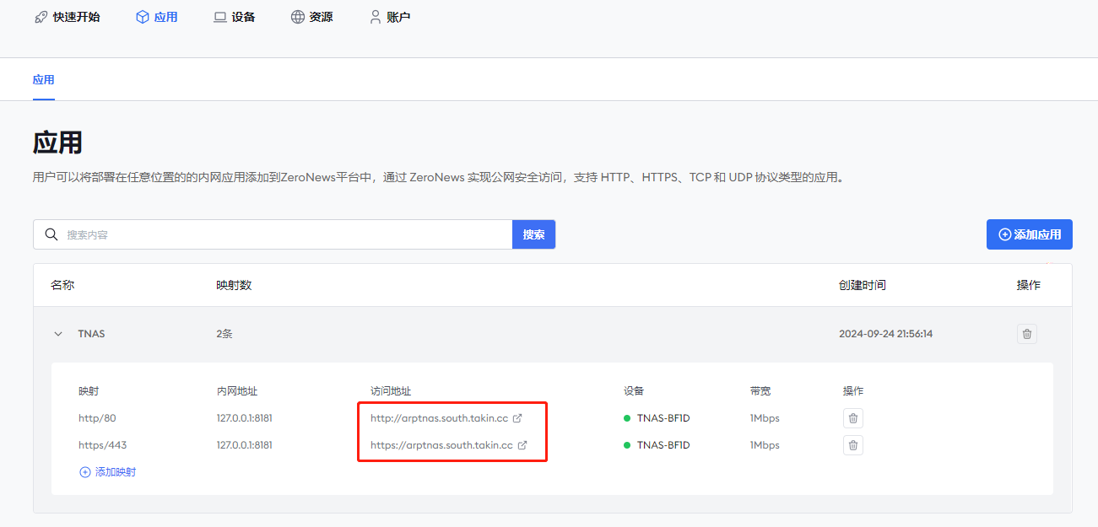
Task: Open the 账户 navigation item
Action: (x=389, y=17)
